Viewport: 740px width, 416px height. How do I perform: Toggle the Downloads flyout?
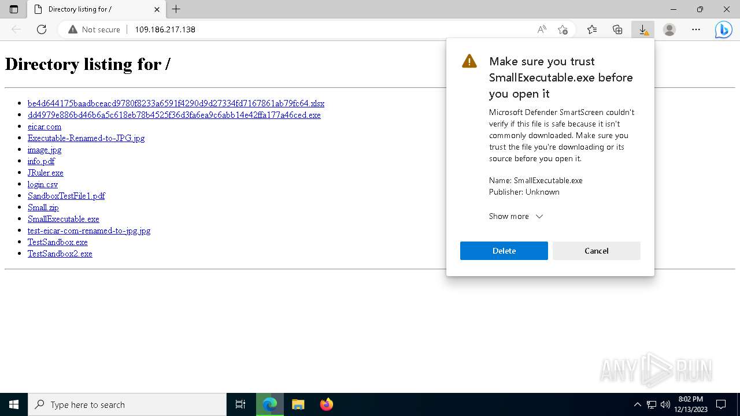click(x=643, y=29)
